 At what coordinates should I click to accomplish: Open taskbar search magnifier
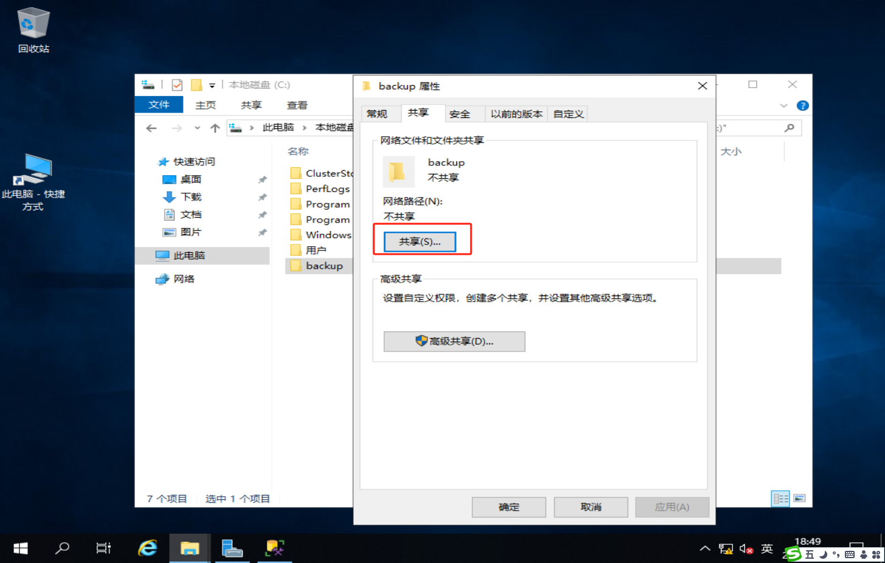62,548
